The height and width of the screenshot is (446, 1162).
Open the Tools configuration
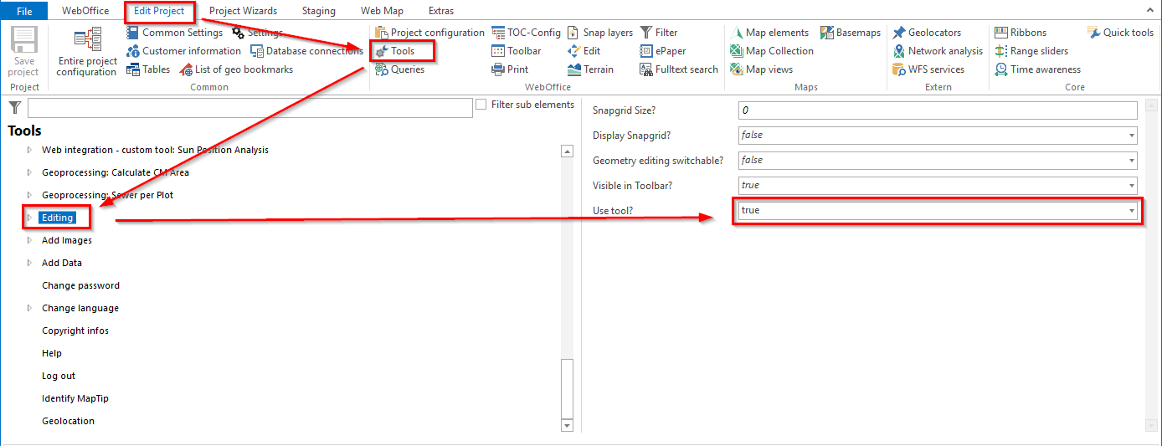[x=394, y=51]
